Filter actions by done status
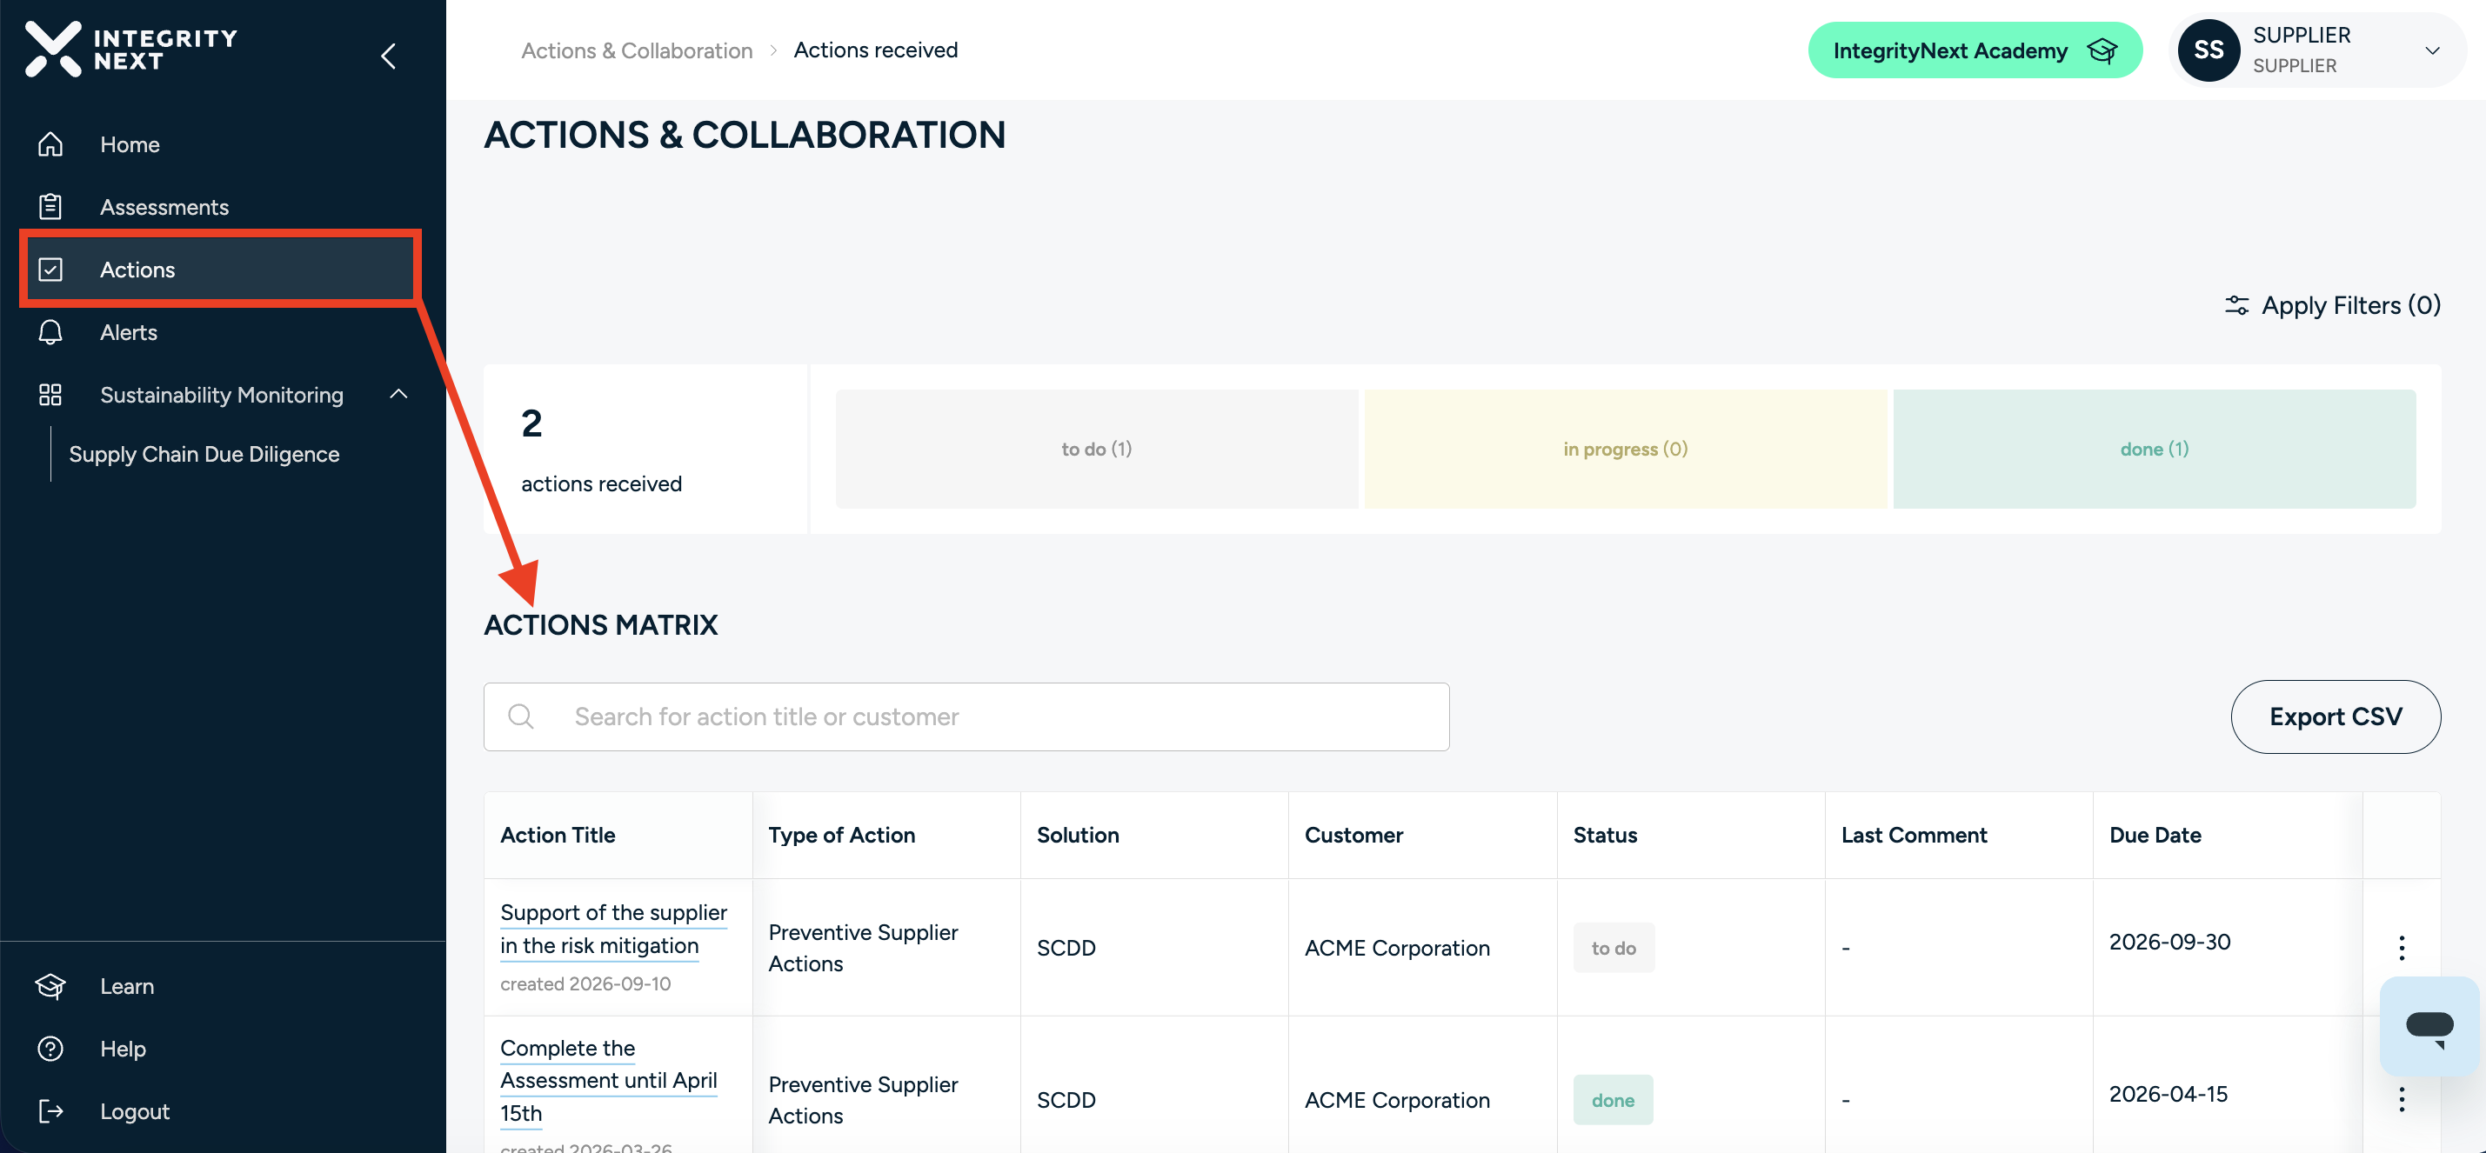2486x1153 pixels. pyautogui.click(x=2154, y=449)
